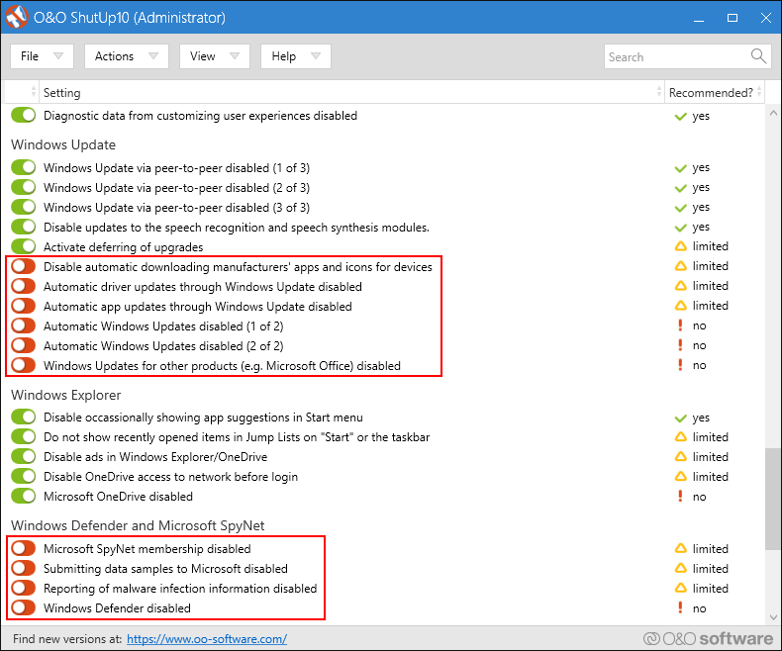The image size is (782, 651).
Task: Toggle Windows Update via peer-to-peer disabled (1 of 3)
Action: [24, 167]
